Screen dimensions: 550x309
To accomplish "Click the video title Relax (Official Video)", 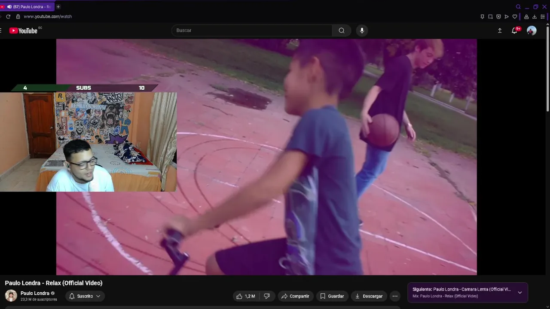I will click(x=54, y=283).
